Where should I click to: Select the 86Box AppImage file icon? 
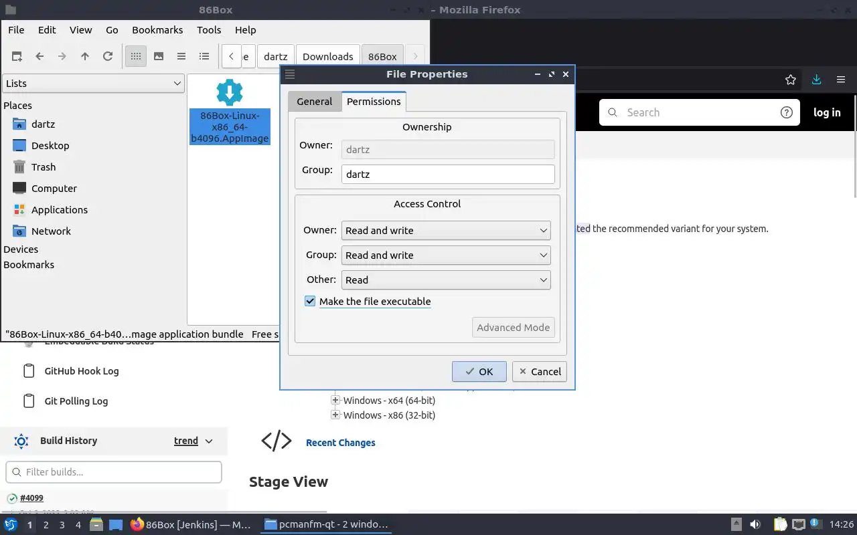[230, 92]
